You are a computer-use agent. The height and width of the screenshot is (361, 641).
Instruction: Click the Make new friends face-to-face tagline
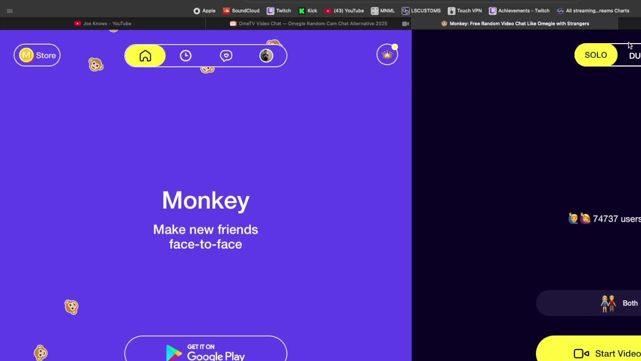206,237
